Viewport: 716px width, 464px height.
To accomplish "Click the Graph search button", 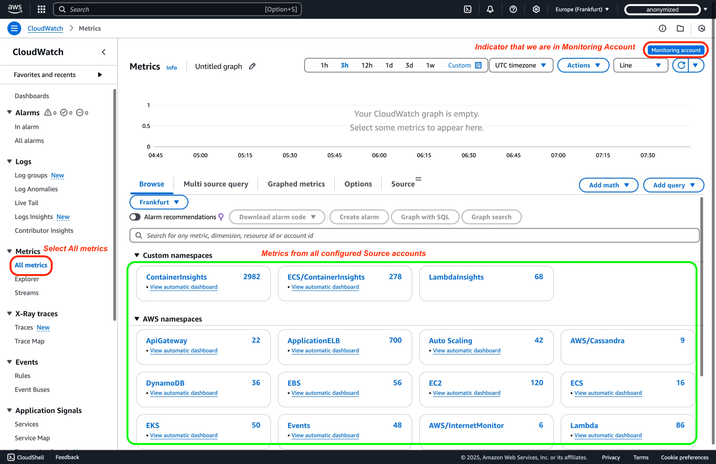I will [x=491, y=217].
